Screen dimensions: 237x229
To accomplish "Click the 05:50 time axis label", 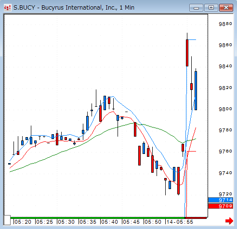I will [x=153, y=222].
